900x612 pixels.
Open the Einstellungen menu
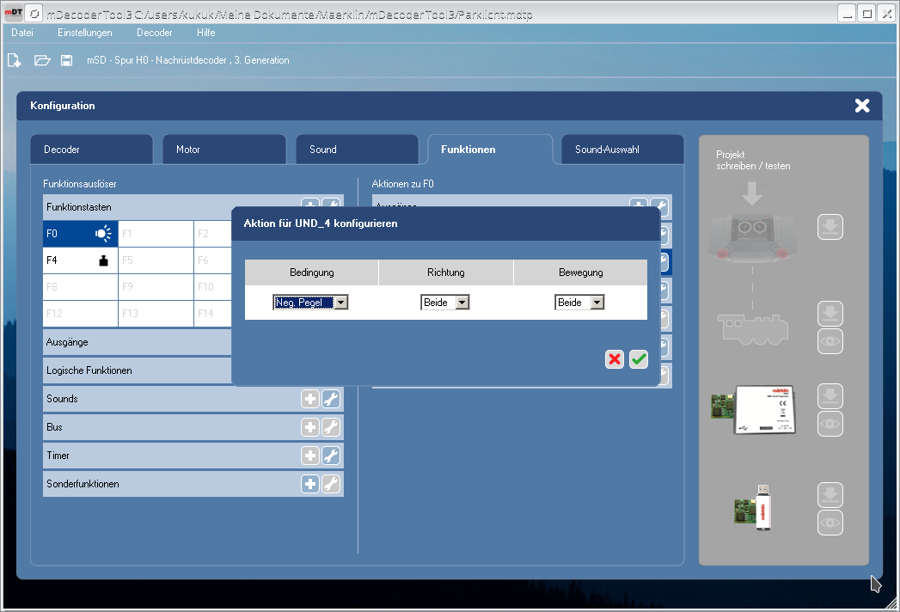pos(84,33)
